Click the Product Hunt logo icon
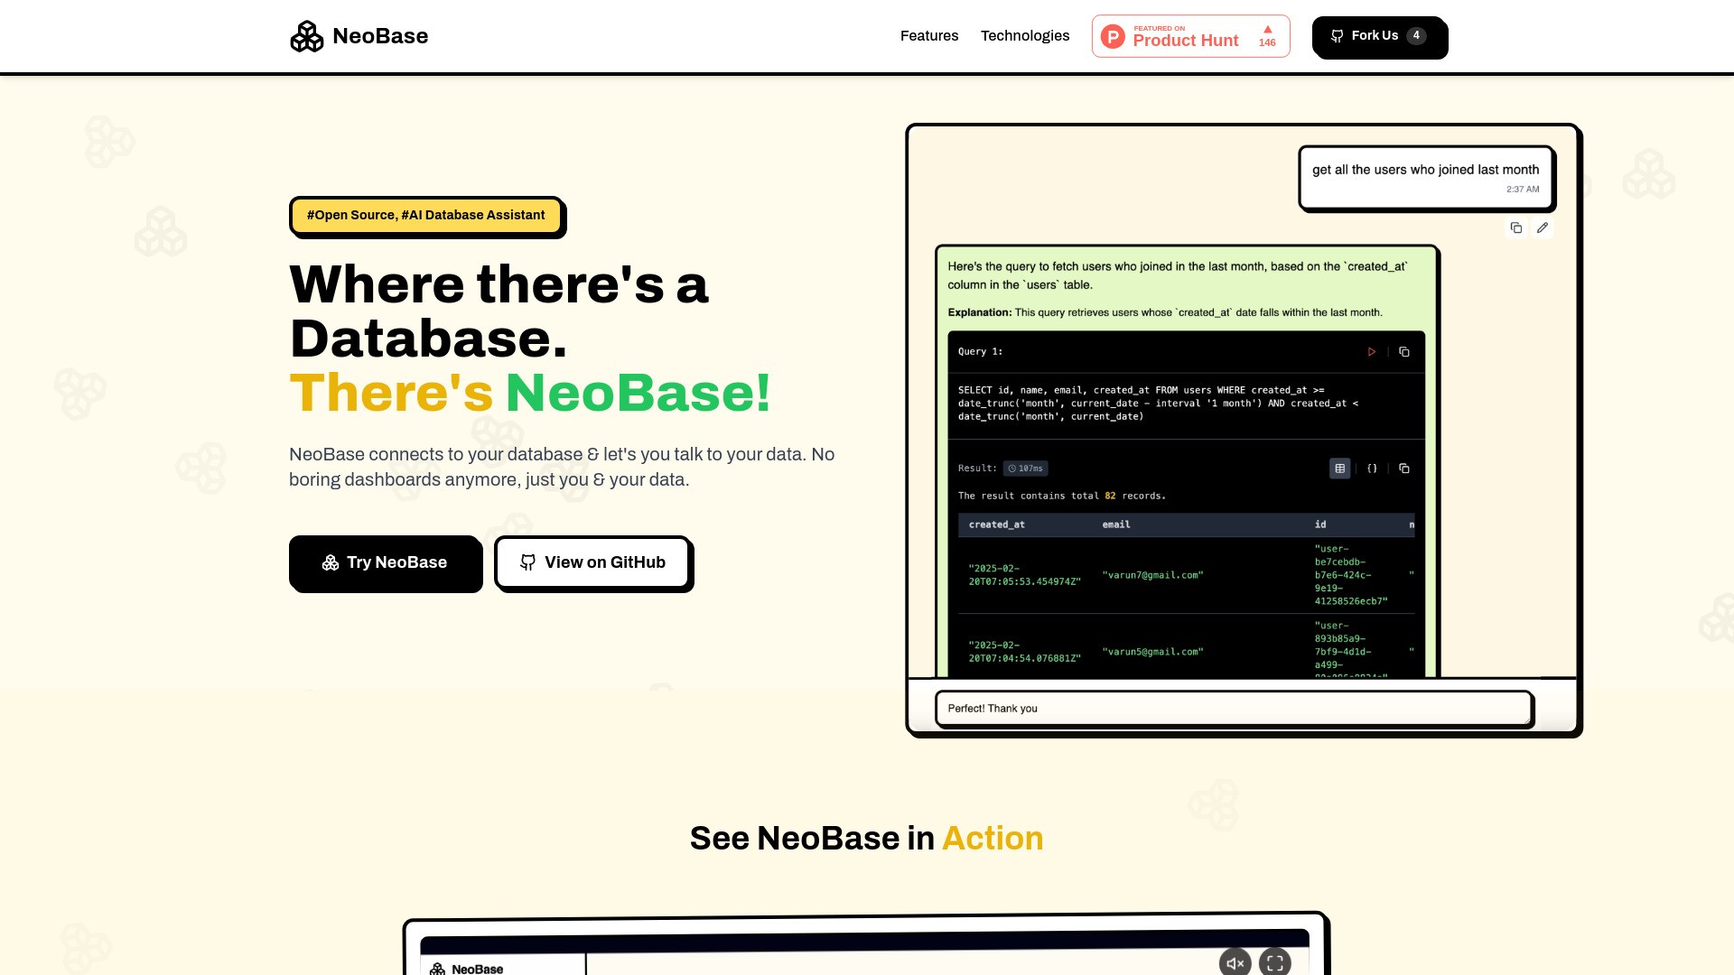 click(1113, 36)
